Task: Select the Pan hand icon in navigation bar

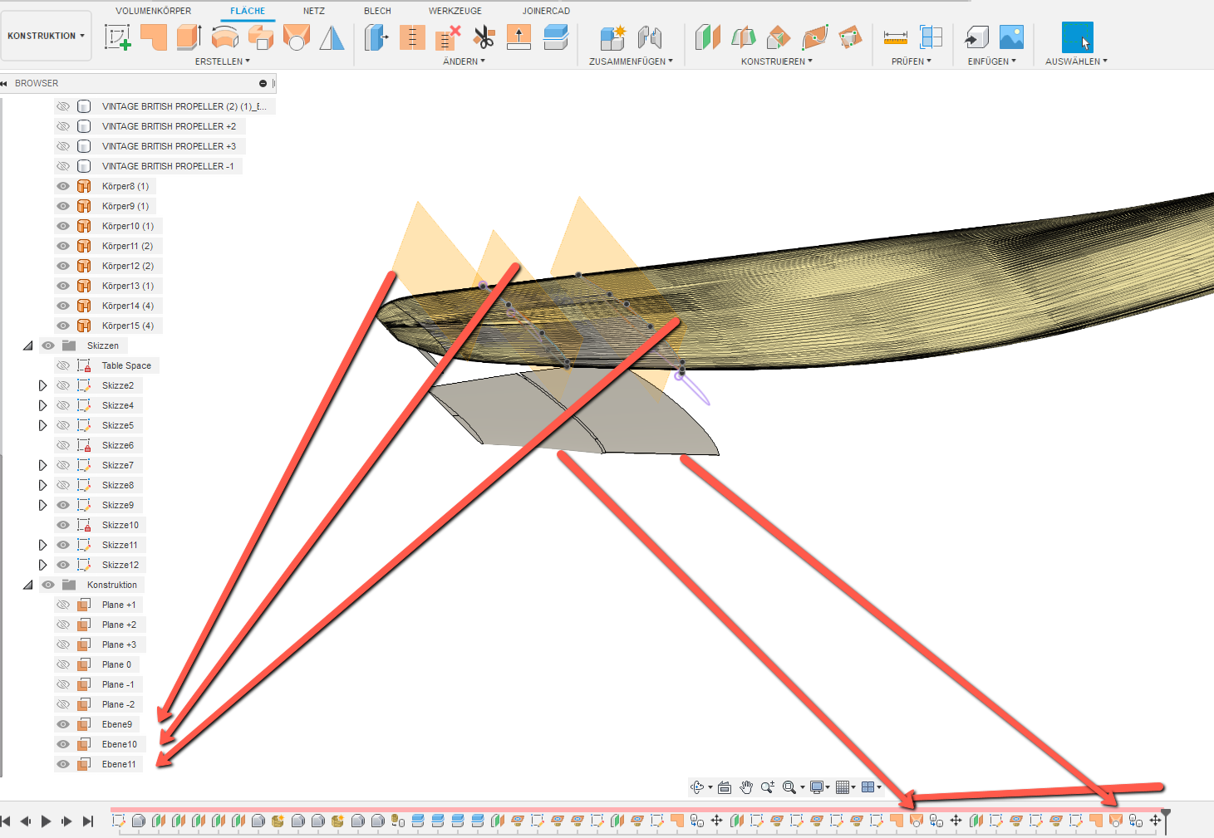Action: tap(745, 787)
